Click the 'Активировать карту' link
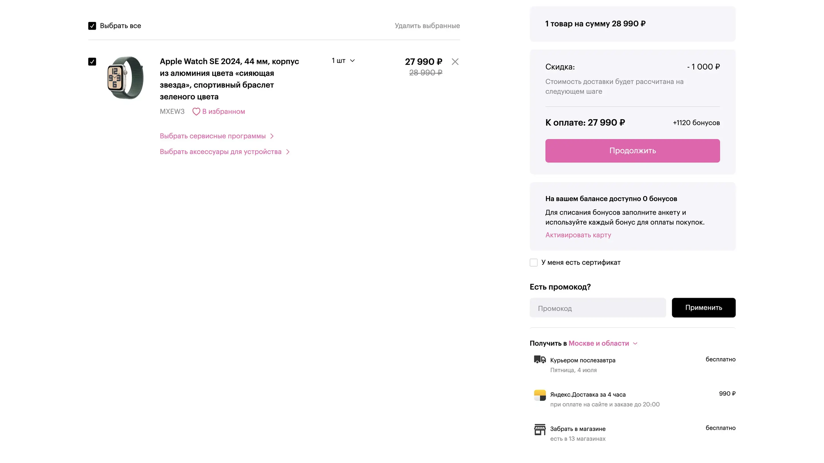Screen dimensions: 824x463 [x=578, y=235]
